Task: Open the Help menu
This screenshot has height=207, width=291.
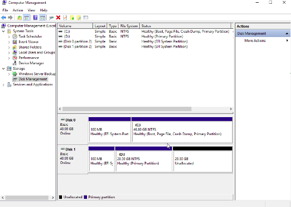Action: [44, 10]
